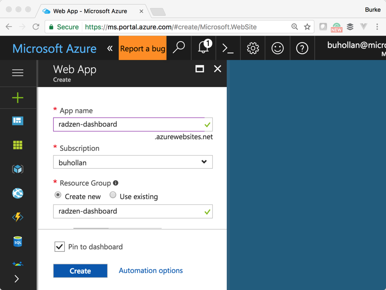Open Resource groups cube icon
The image size is (386, 290).
click(x=18, y=169)
